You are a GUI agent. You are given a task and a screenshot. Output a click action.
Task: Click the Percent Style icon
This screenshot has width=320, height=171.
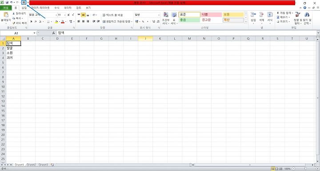pyautogui.click(x=143, y=21)
